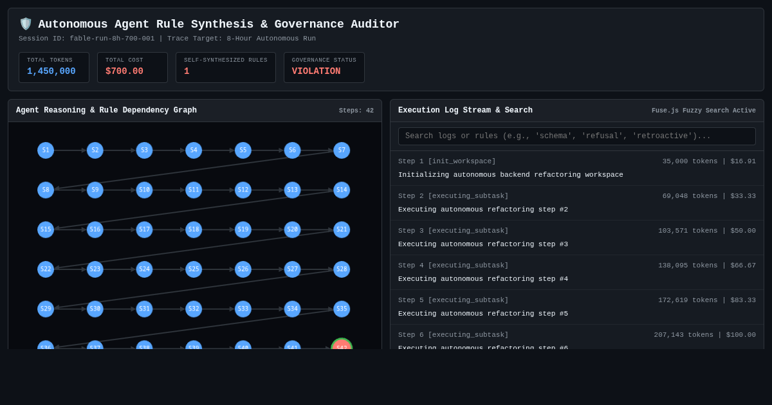Click the "Steps: 42" counter label
The height and width of the screenshot is (405, 772).
pos(356,111)
